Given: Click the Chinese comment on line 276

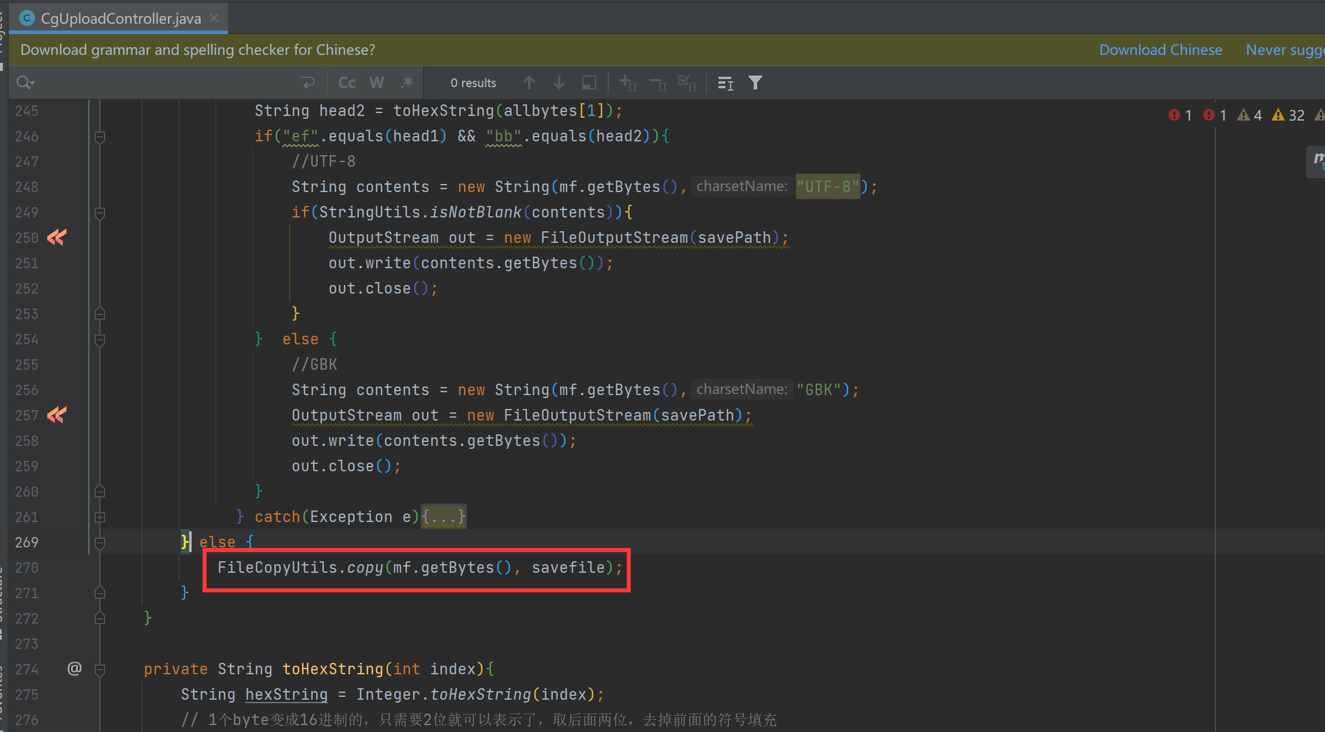Looking at the screenshot, I should (479, 719).
